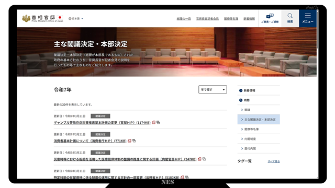Open 新着情報 in header navigation
Screen dimensions: 335x188
click(x=249, y=19)
